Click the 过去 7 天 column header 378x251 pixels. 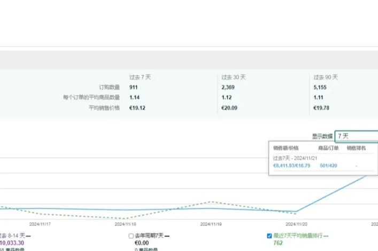(140, 77)
